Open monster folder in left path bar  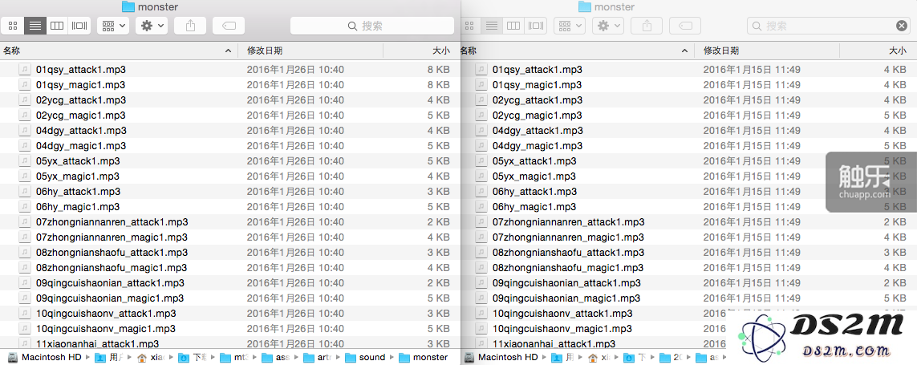click(x=424, y=357)
